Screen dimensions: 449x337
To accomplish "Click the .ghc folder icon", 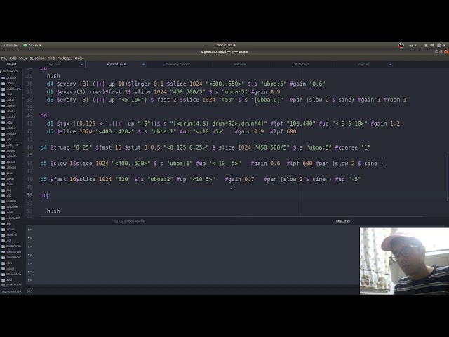I will point(3,139).
